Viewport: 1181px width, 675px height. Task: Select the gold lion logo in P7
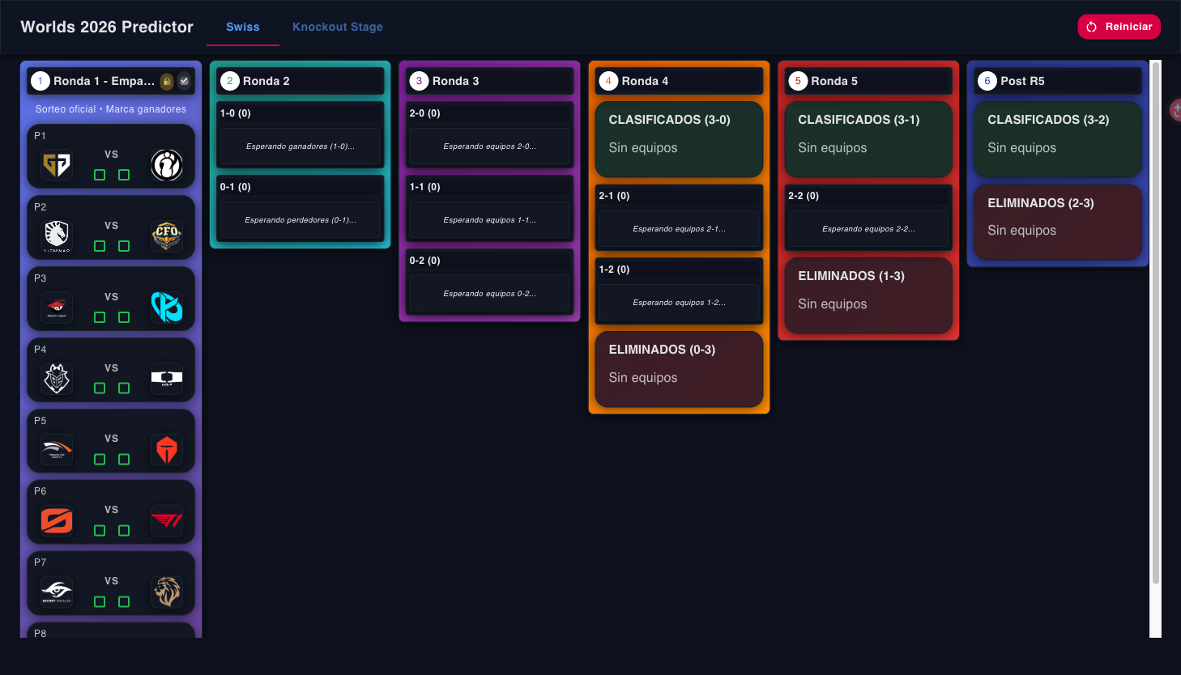point(167,592)
